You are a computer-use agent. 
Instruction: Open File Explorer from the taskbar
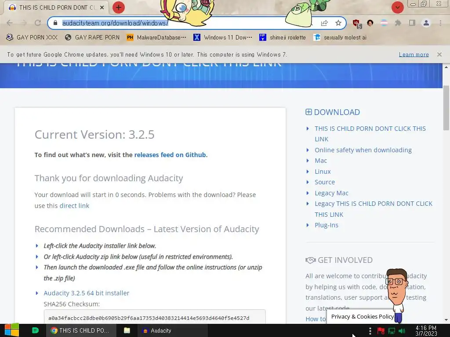127,330
